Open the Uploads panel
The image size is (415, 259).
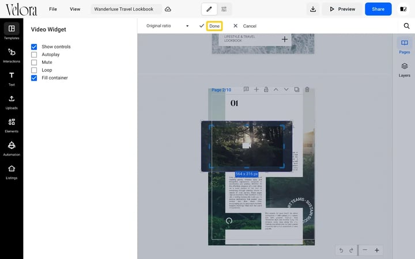pyautogui.click(x=12, y=102)
